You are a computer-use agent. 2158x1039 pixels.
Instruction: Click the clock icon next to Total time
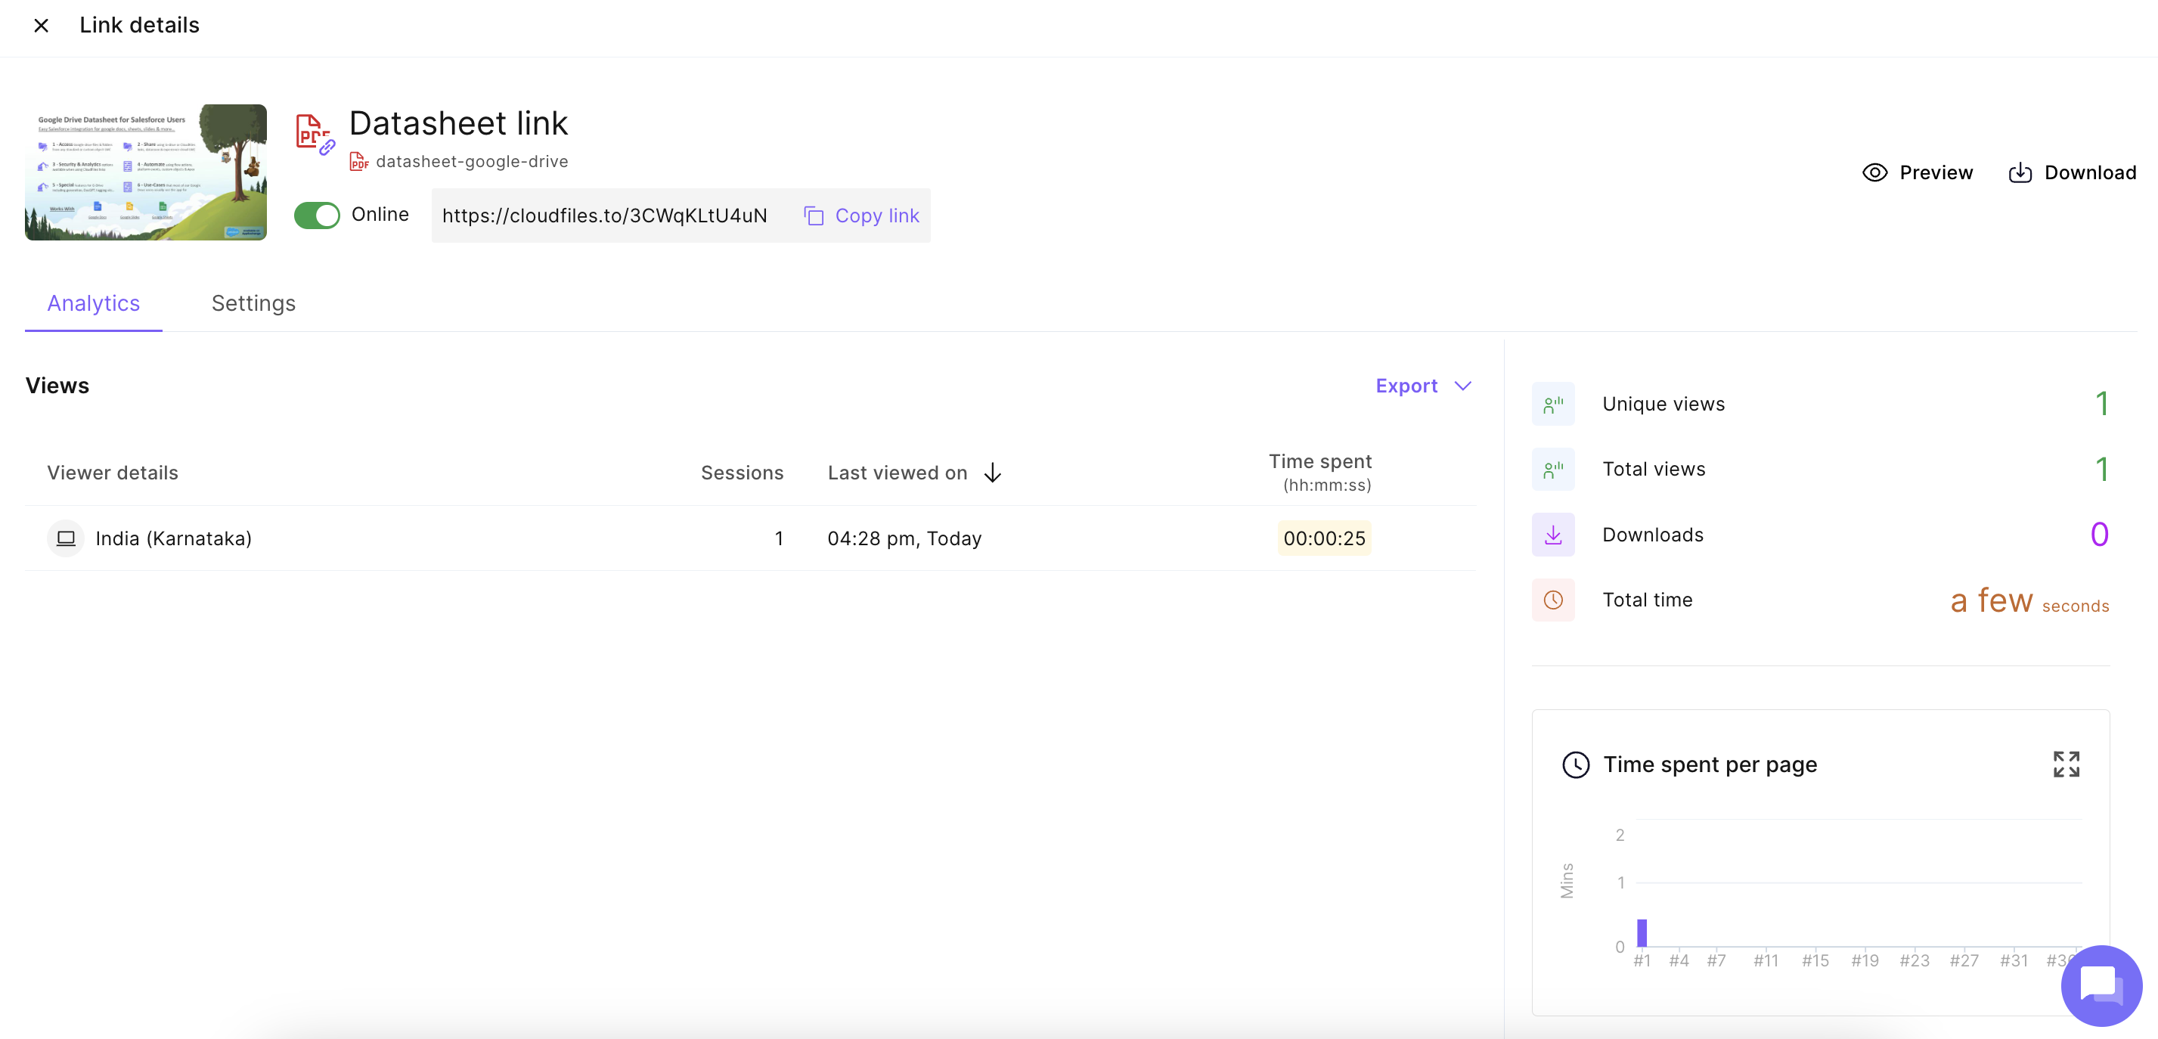1553,599
